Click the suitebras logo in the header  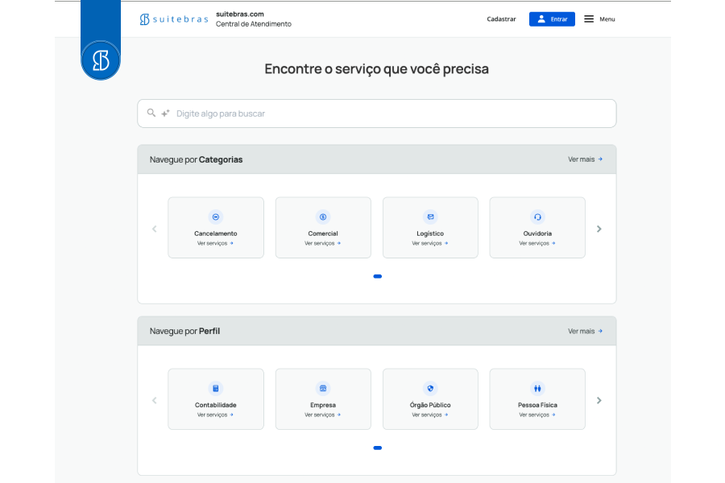tap(173, 18)
